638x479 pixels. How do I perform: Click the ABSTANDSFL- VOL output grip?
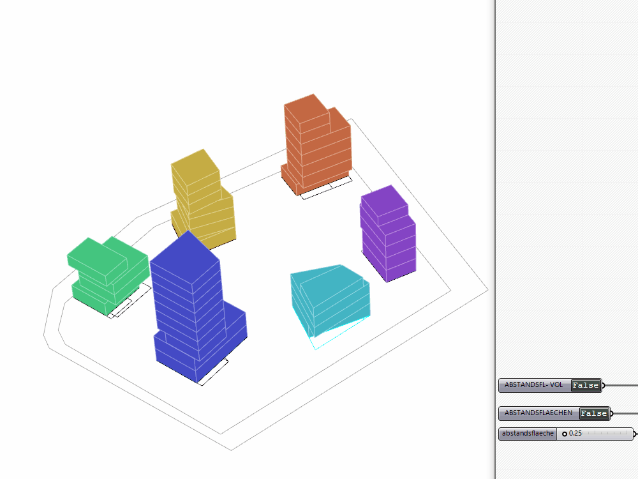[604, 385]
